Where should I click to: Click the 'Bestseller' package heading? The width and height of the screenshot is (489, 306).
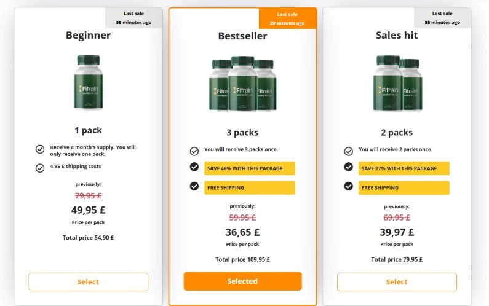[242, 36]
